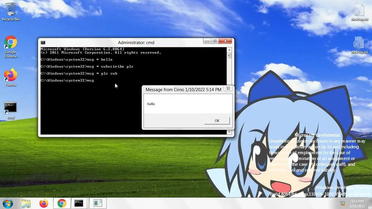
Task: Click the Administrator: cmd title bar
Action: (136, 43)
